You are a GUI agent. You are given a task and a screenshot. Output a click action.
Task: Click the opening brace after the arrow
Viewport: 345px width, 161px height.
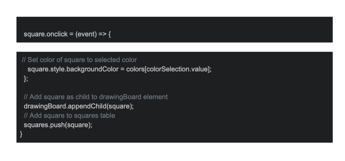coord(109,34)
